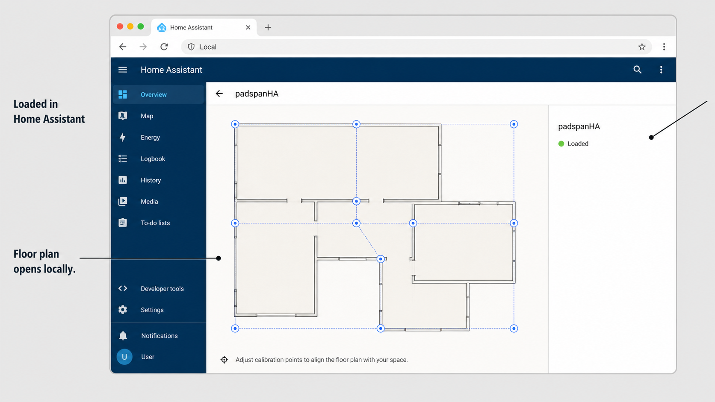The height and width of the screenshot is (402, 715).
Task: Select top-left calibration point
Action: click(235, 124)
